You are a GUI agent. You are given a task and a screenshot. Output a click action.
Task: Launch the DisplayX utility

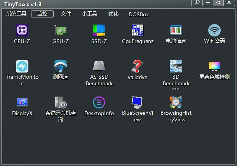tap(22, 103)
